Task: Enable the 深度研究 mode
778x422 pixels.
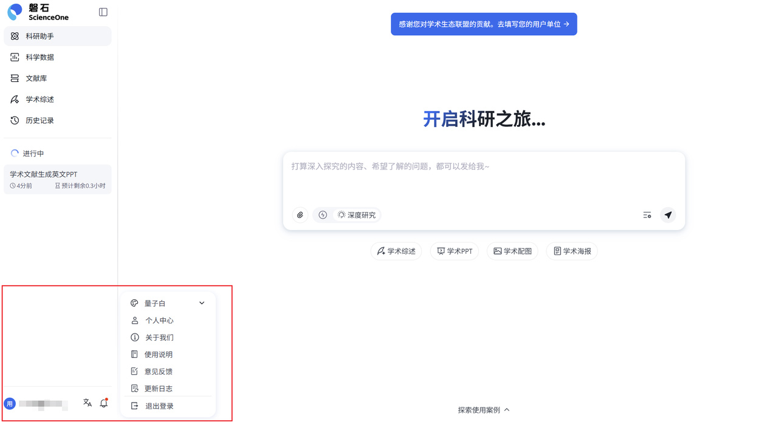Action: [357, 214]
